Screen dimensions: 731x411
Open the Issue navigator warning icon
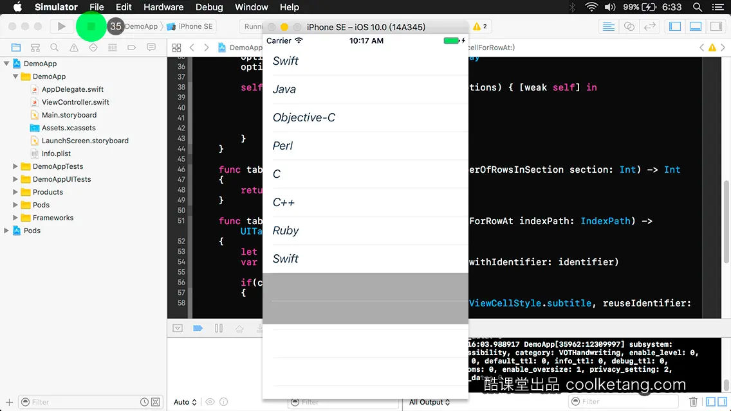point(74,48)
